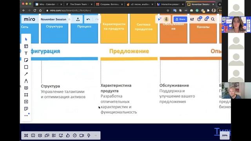The image size is (251, 141).
Task: Go back in browser
Action: (x=24, y=11)
